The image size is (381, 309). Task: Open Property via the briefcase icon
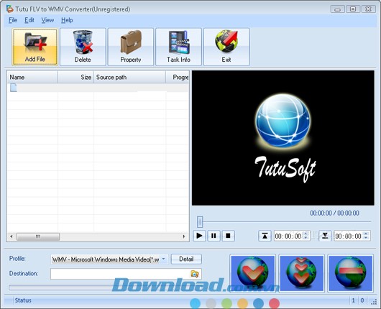pyautogui.click(x=131, y=42)
